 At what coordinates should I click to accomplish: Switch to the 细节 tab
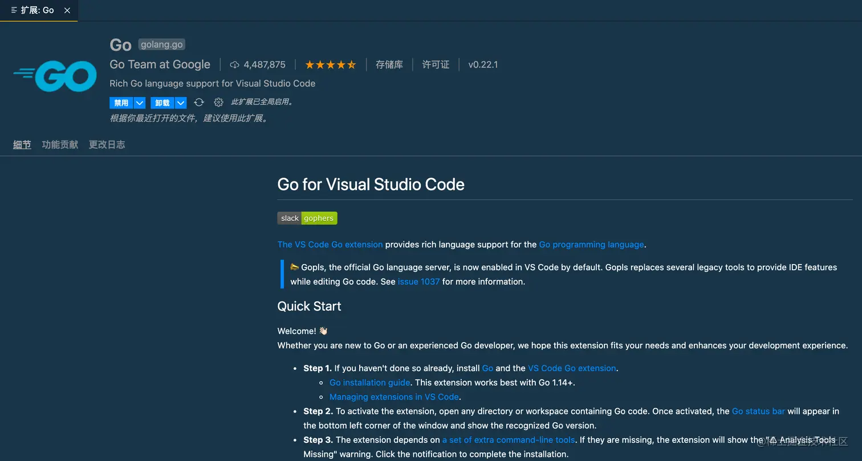click(22, 145)
